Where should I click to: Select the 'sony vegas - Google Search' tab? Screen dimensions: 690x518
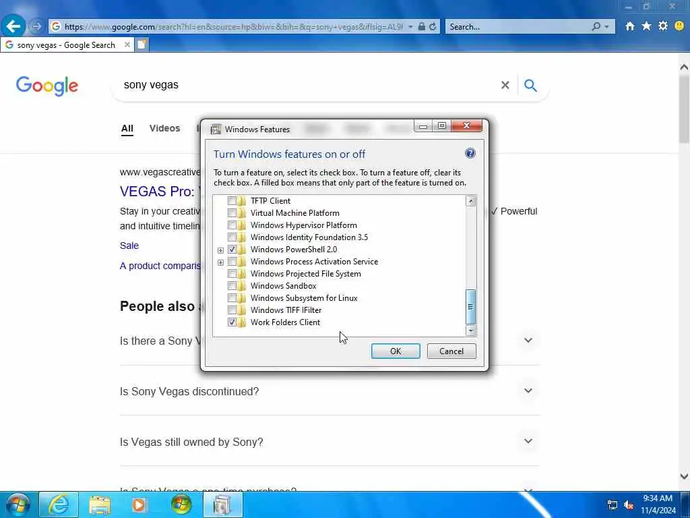pyautogui.click(x=66, y=45)
